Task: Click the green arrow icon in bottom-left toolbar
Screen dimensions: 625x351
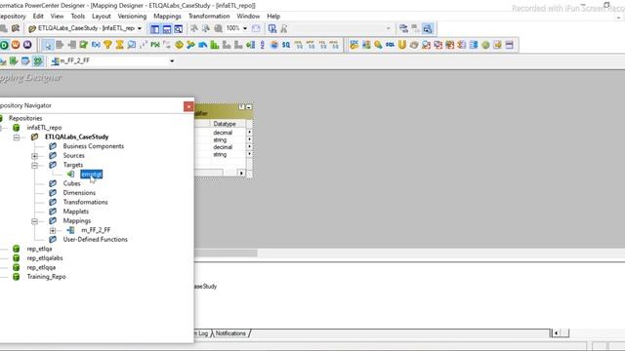Action: point(14,60)
